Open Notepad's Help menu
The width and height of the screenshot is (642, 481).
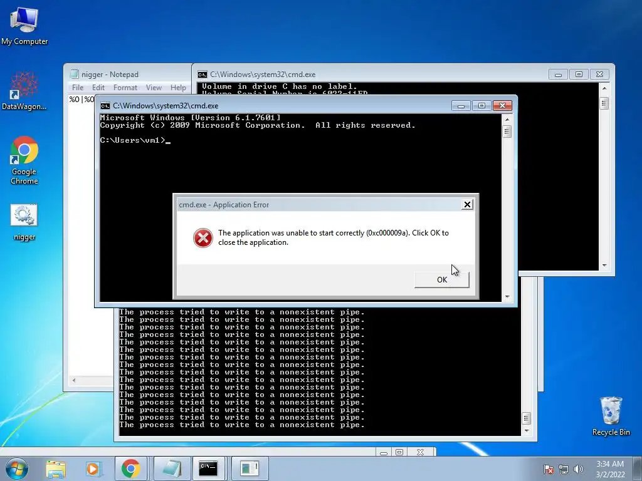(x=178, y=88)
